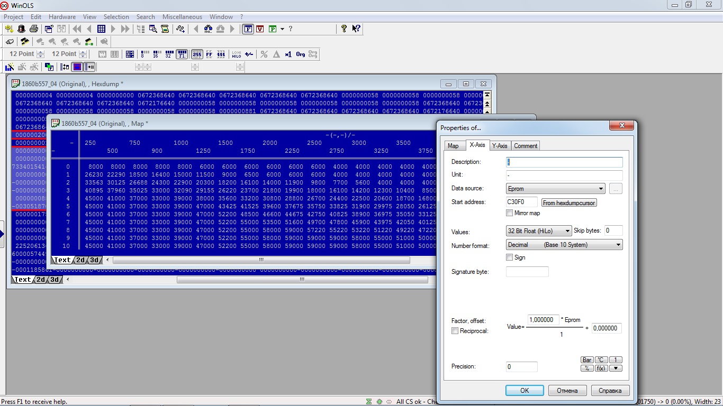723x406 pixels.
Task: Click the From hexdumpcursor button
Action: point(569,202)
